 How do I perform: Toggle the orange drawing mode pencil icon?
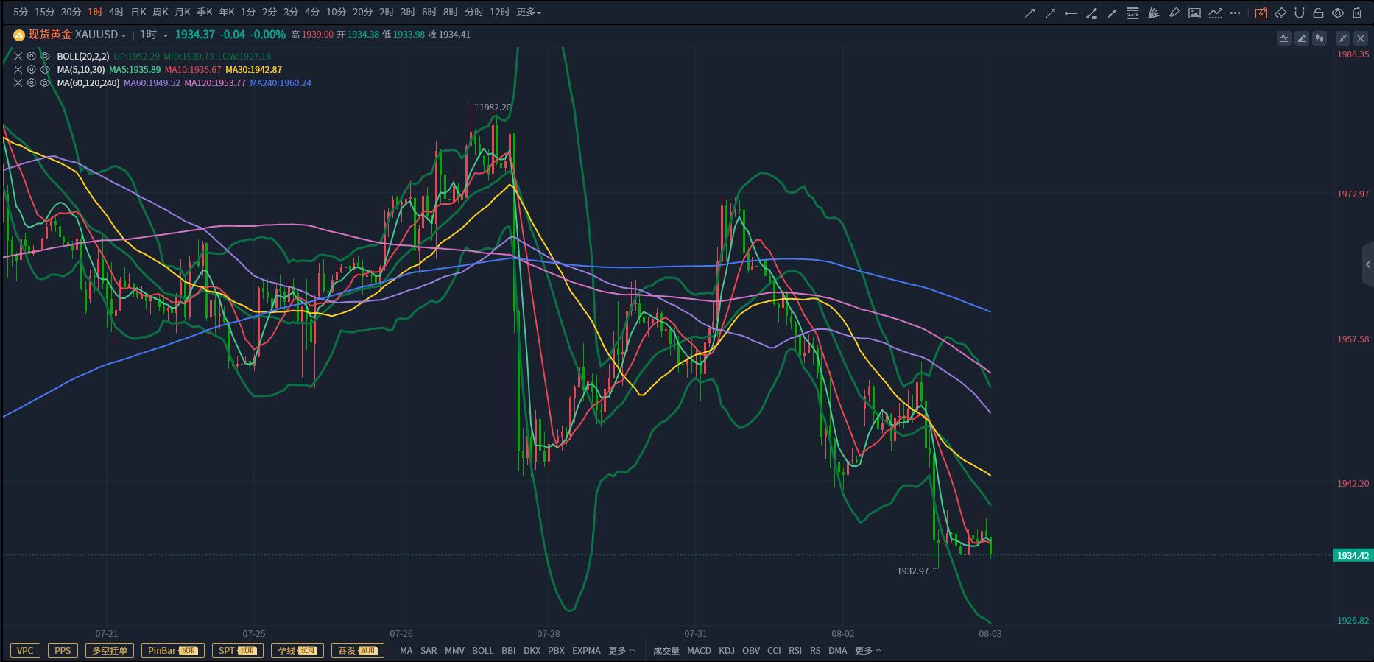tap(1261, 13)
